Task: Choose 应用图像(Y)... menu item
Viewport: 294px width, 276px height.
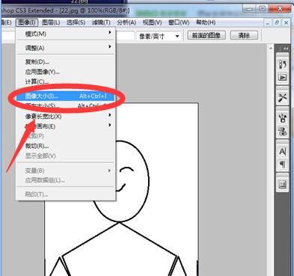Action: click(65, 72)
